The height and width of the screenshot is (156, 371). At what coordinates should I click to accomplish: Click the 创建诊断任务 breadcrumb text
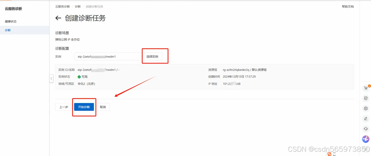(x=94, y=6)
